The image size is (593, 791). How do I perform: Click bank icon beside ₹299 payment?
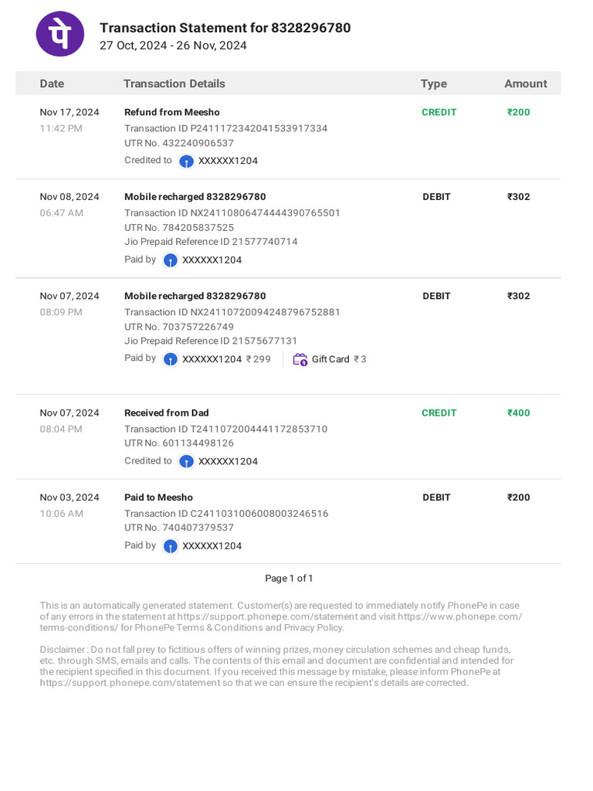[x=171, y=359]
